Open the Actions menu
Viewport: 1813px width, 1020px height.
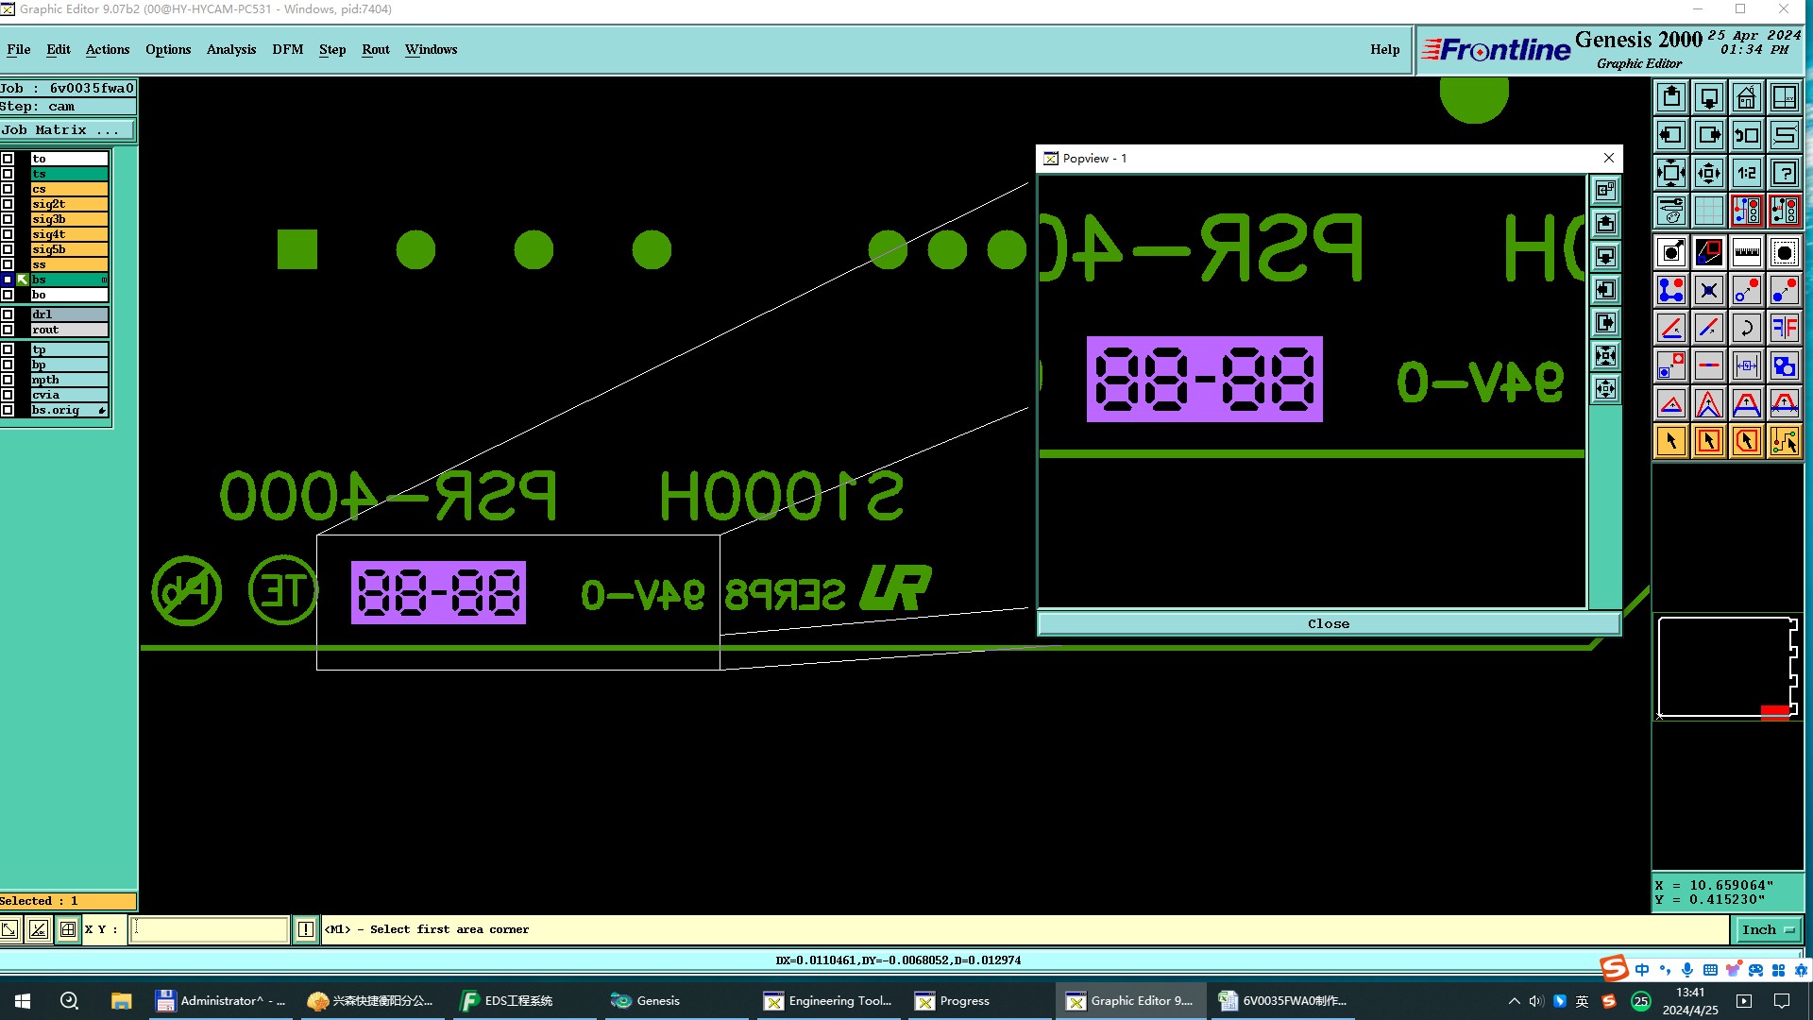tap(108, 49)
